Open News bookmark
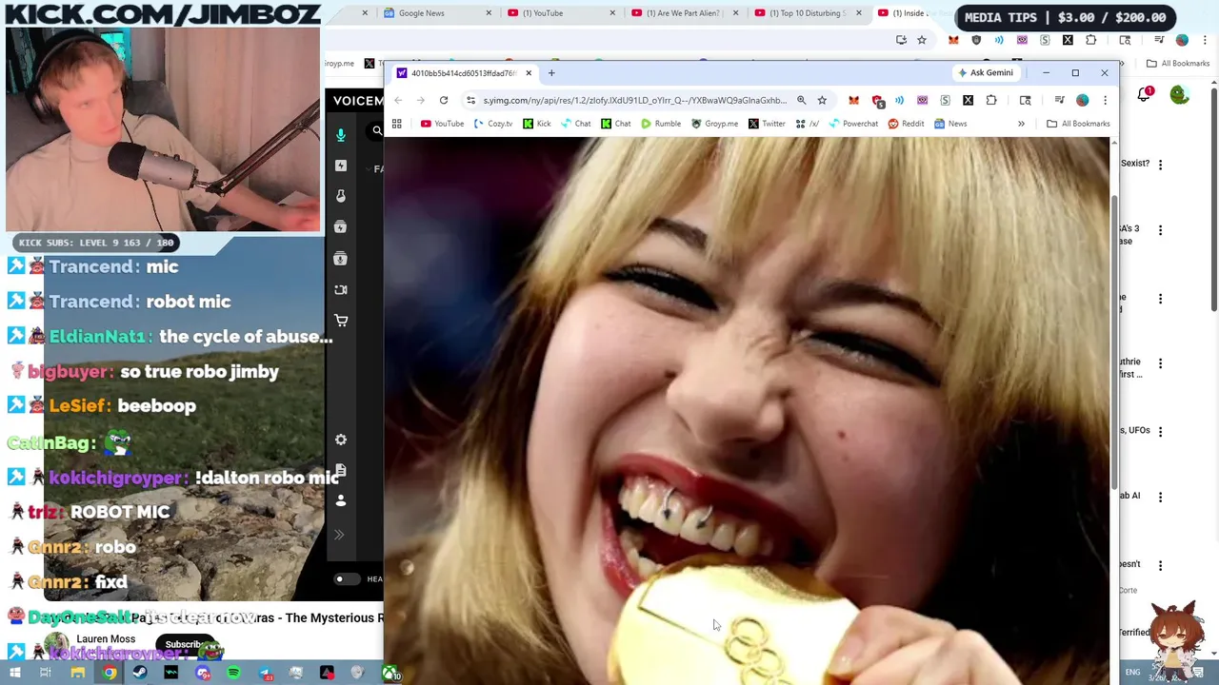This screenshot has width=1219, height=685. [950, 124]
